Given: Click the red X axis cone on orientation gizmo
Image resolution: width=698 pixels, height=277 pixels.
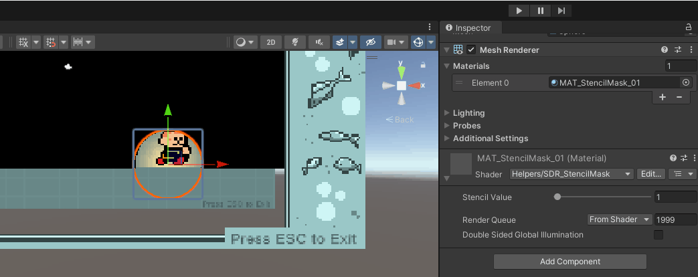Looking at the screenshot, I should tap(416, 85).
